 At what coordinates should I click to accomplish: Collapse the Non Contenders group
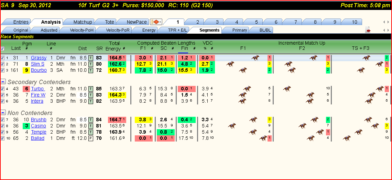coord(3,113)
